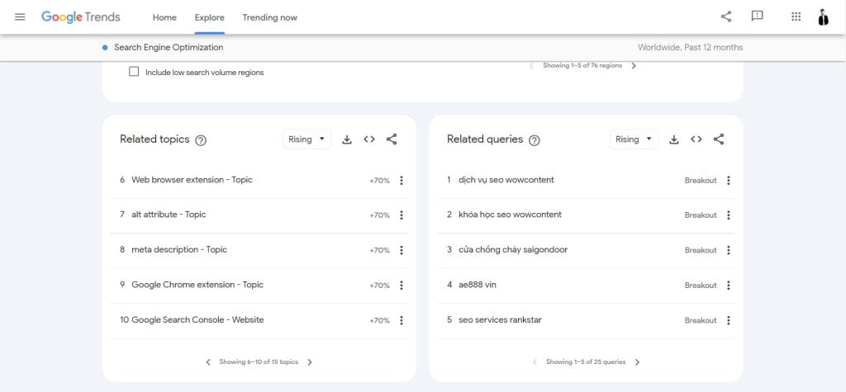This screenshot has height=392, width=846.
Task: Open query ae888 vin
Action: click(x=478, y=285)
